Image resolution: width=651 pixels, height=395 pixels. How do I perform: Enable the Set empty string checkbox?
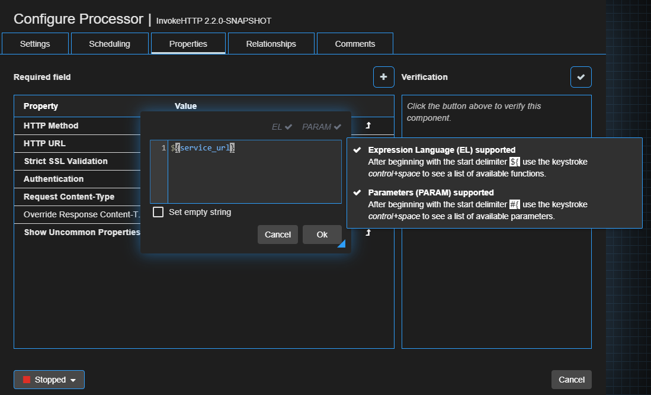[x=158, y=211]
